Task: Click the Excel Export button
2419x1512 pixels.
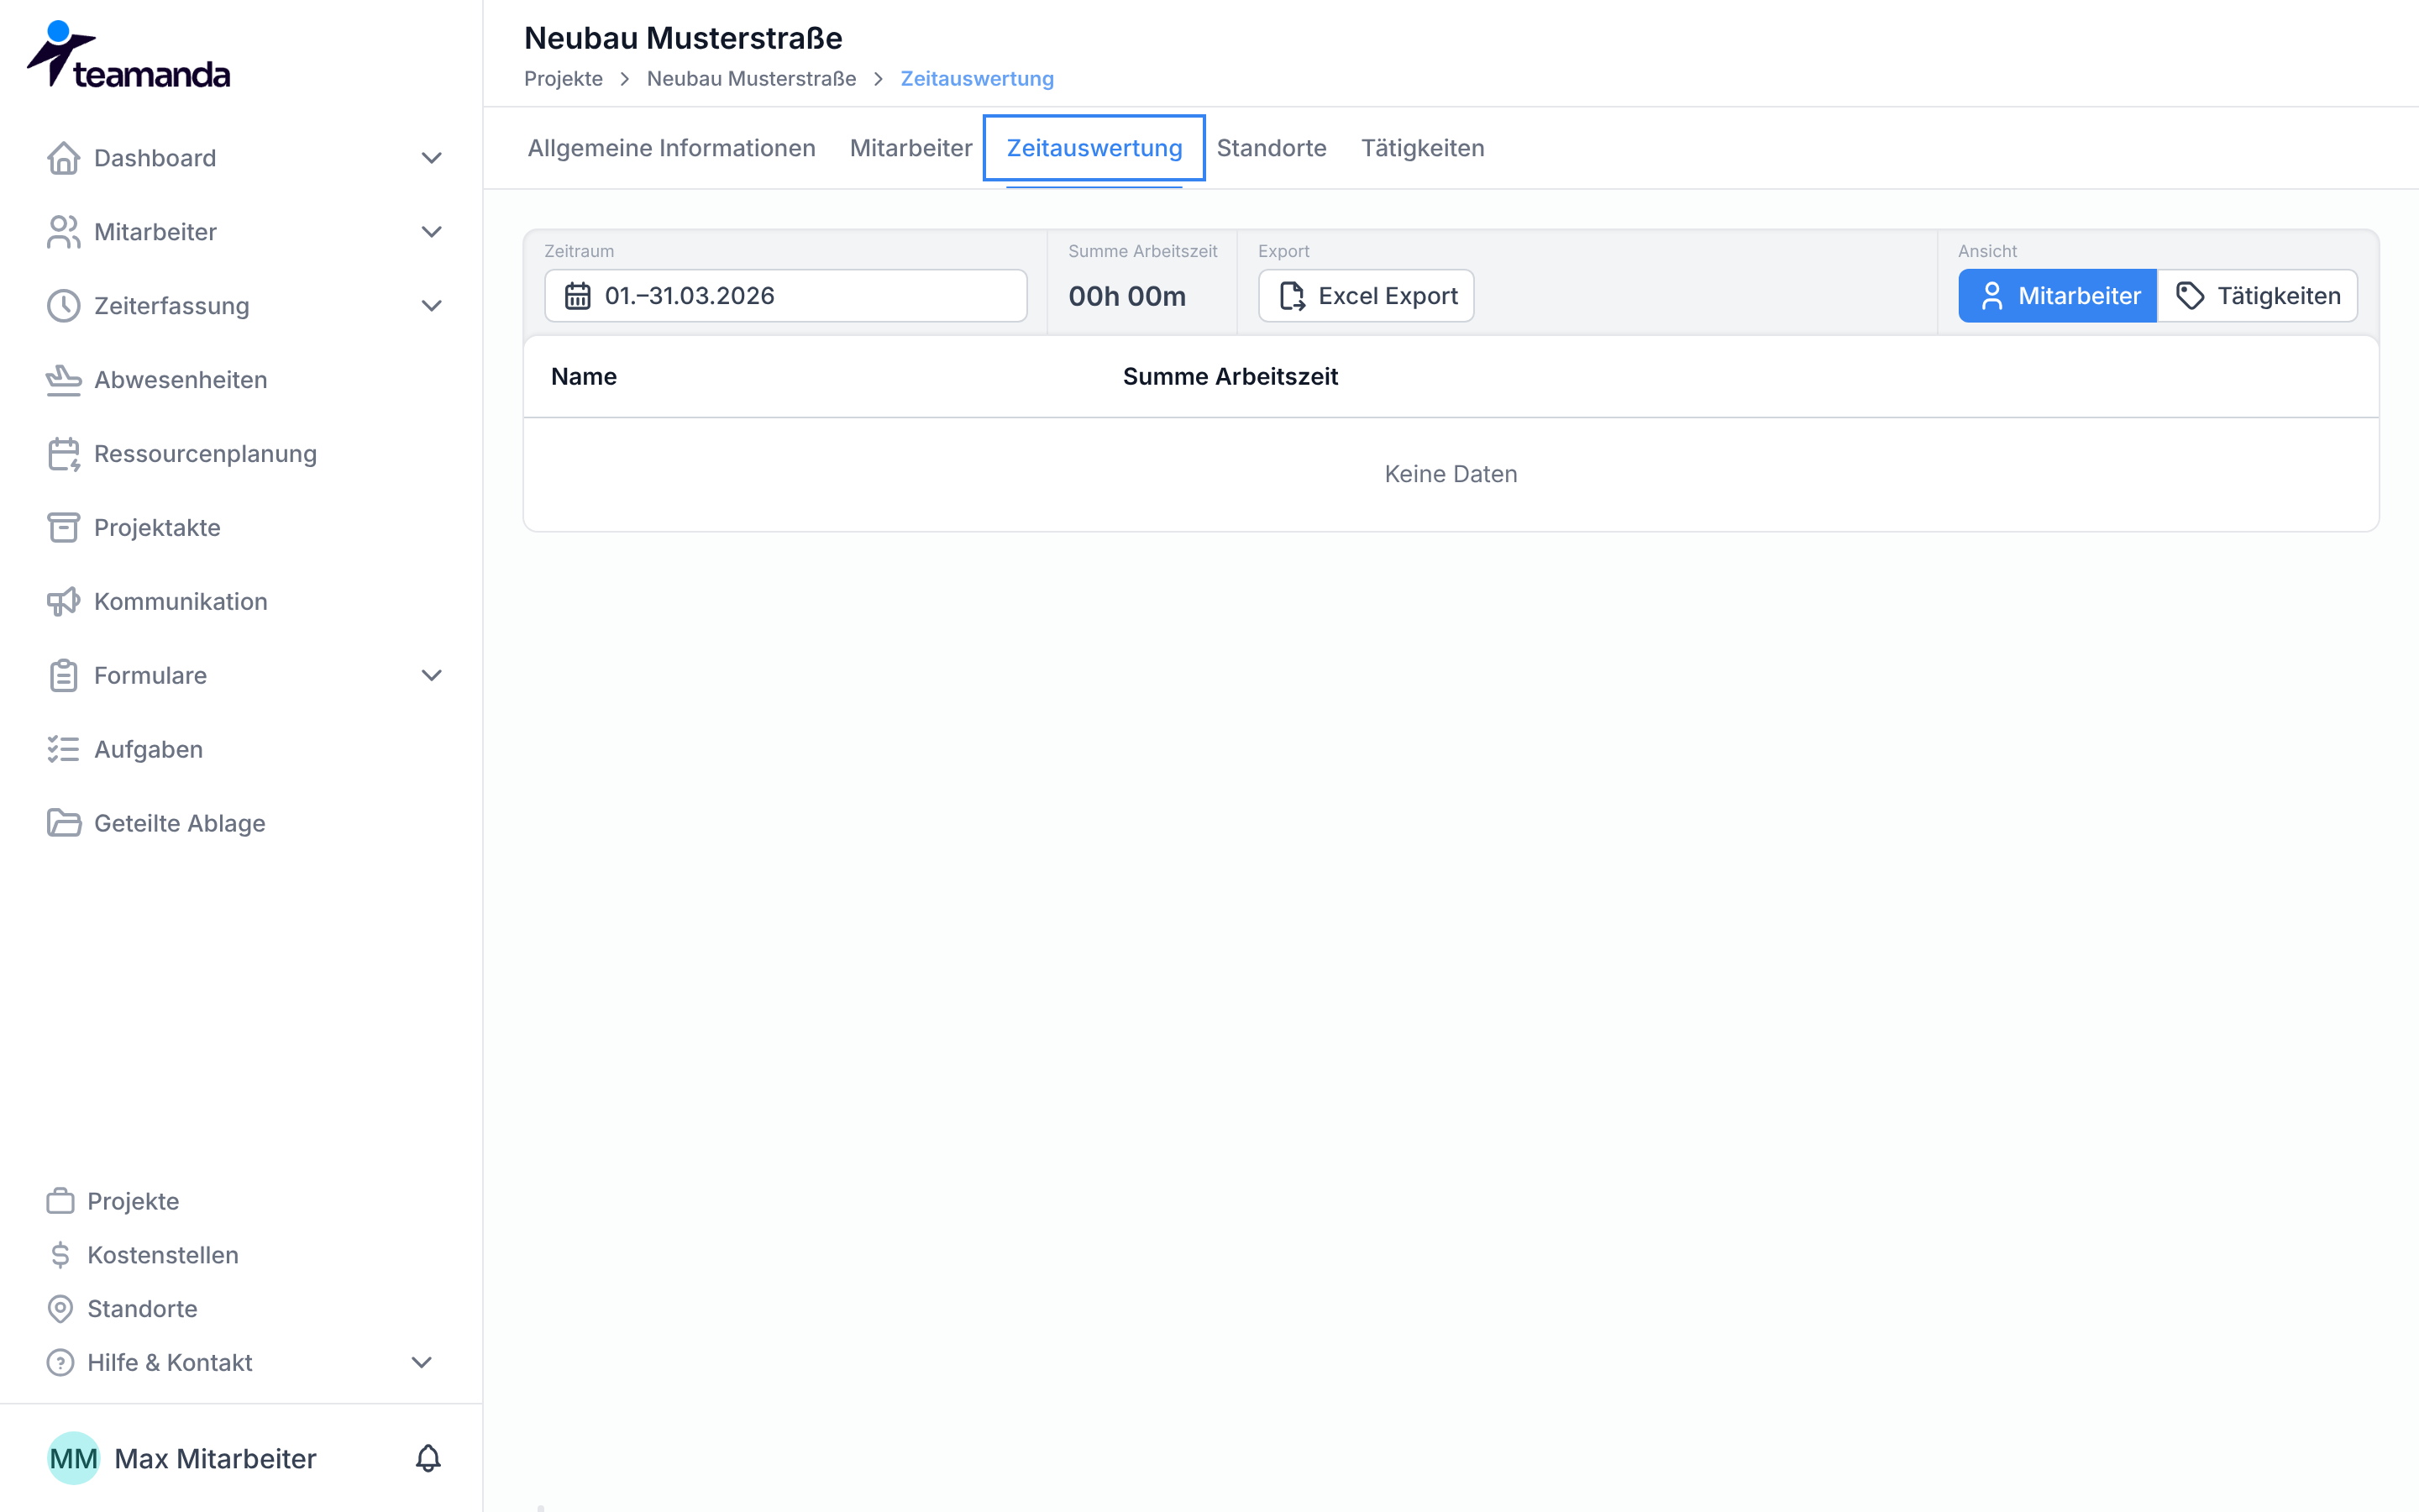Action: (x=1367, y=296)
